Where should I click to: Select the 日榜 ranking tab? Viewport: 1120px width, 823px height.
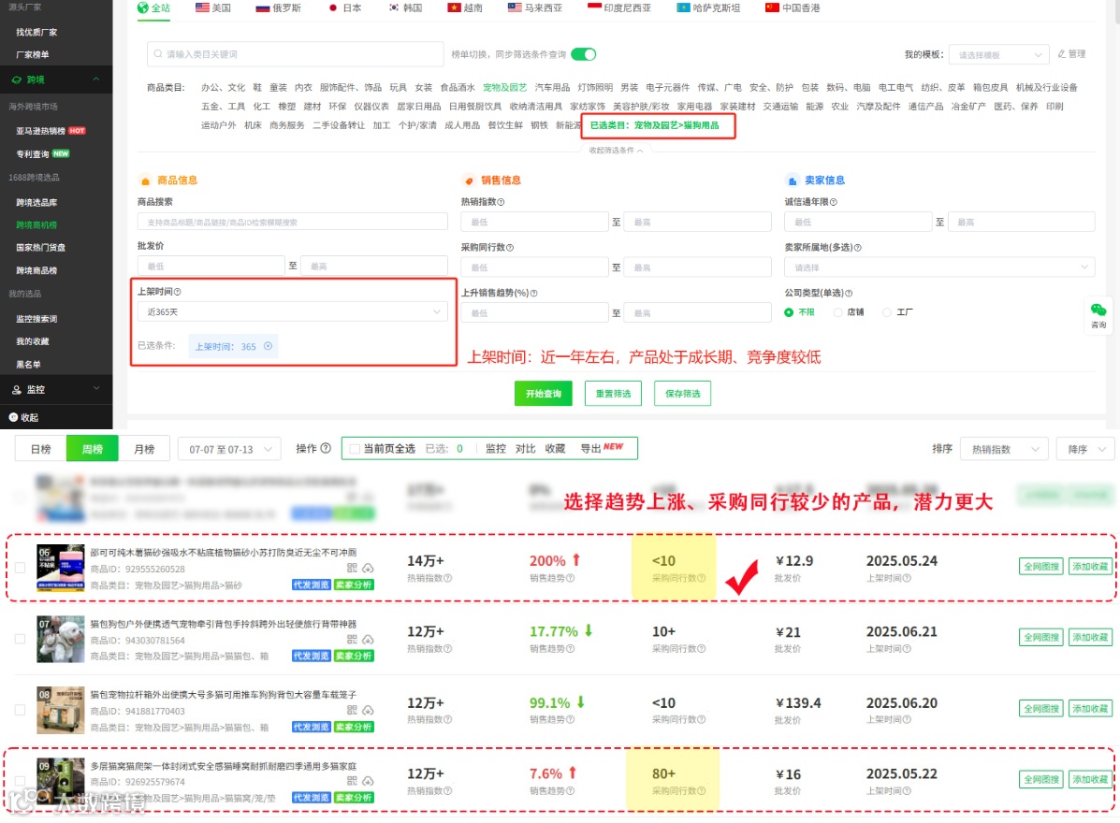[x=41, y=449]
